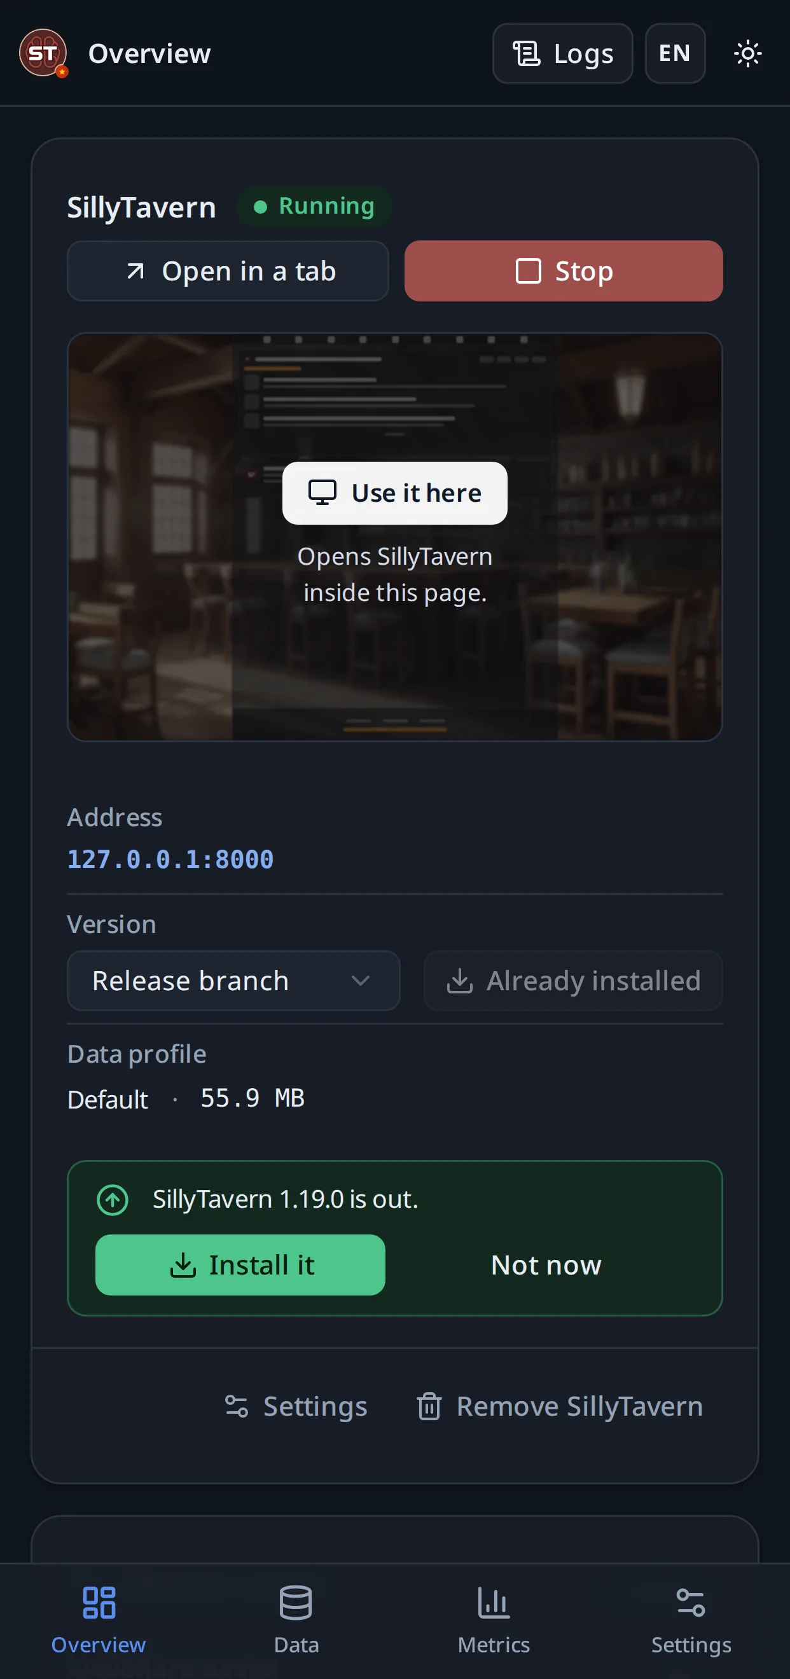
Task: Switch to the Overview bottom tab
Action: click(x=99, y=1620)
